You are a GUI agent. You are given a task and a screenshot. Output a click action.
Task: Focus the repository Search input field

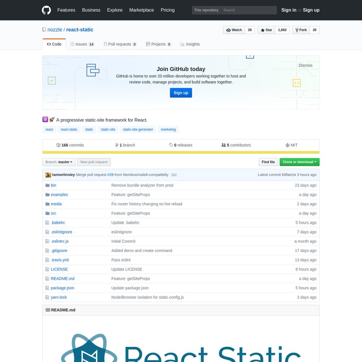249,10
